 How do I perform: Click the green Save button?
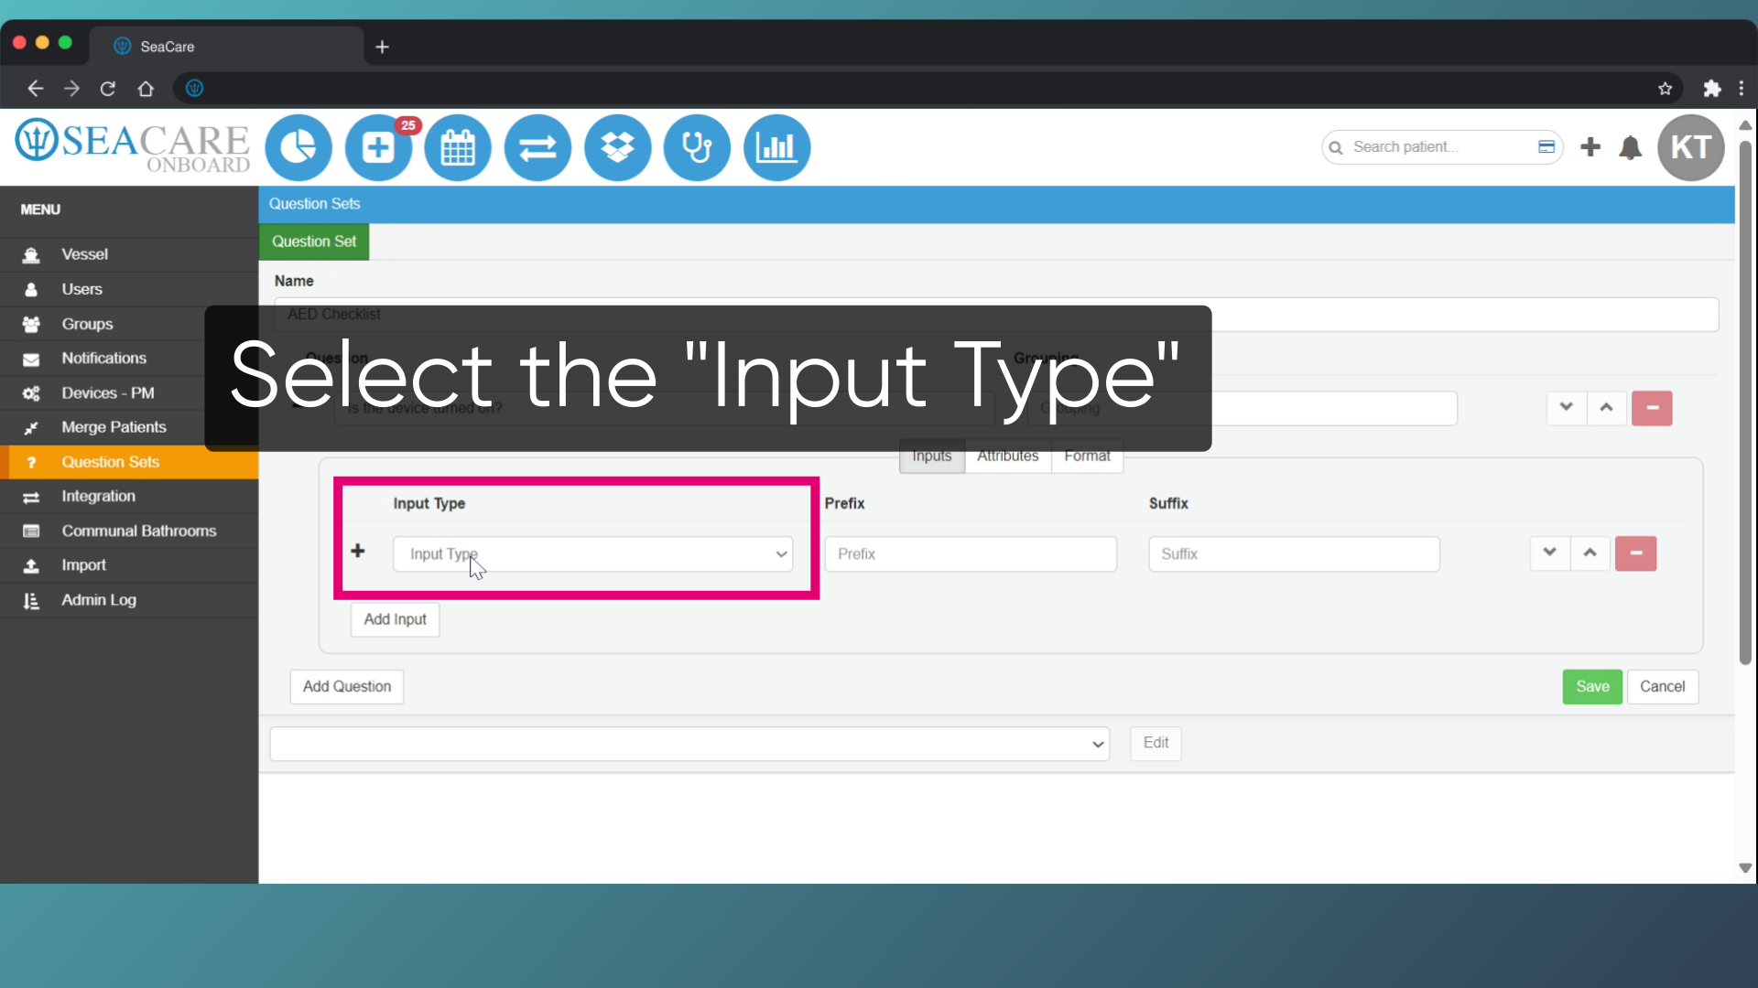coord(1592,687)
